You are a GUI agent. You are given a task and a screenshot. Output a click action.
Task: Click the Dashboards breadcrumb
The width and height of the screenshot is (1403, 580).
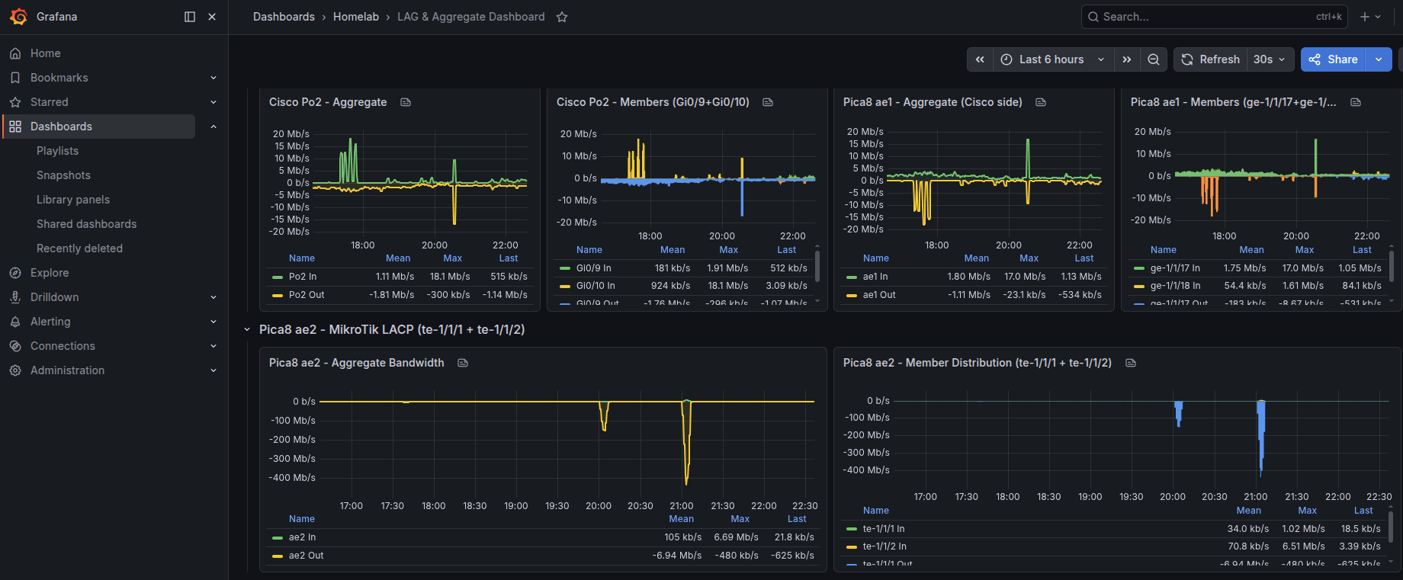click(x=284, y=17)
